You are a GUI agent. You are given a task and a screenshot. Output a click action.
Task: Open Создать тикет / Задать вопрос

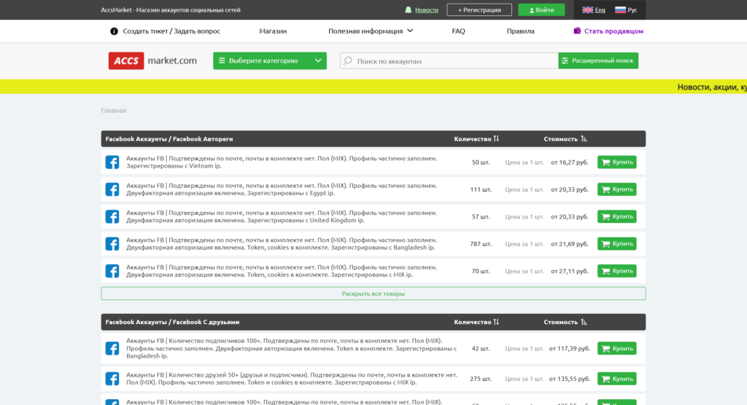pos(171,31)
